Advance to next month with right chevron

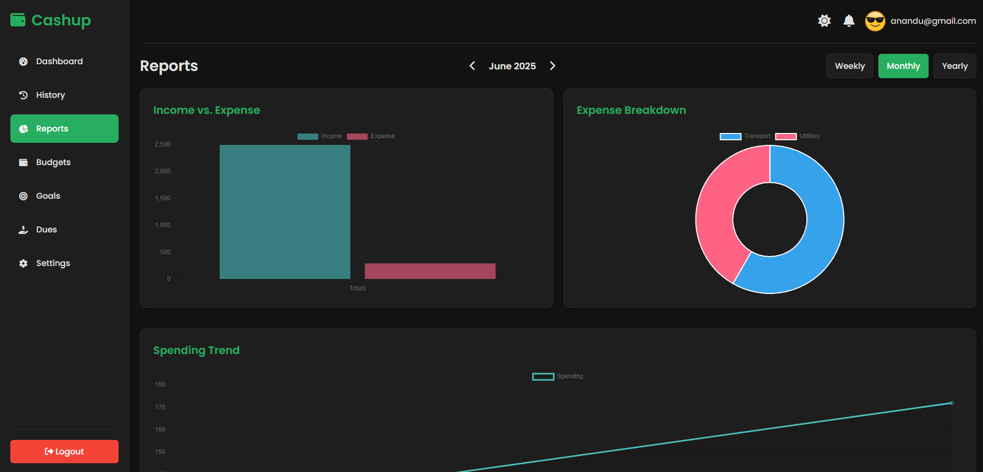tap(553, 66)
